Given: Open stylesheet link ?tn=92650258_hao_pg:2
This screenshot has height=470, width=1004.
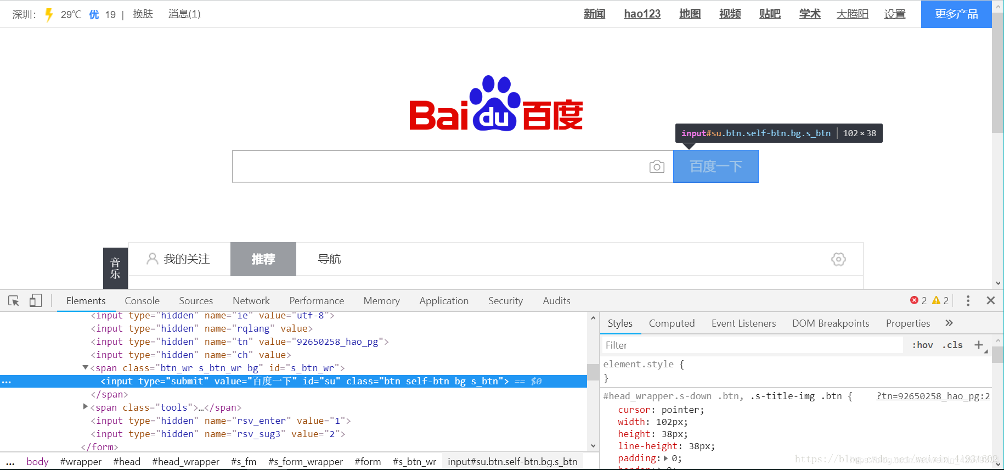Looking at the screenshot, I should point(933,396).
